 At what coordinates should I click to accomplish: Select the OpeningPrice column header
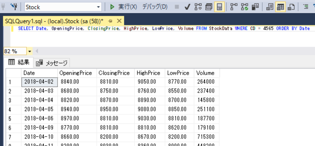click(x=77, y=73)
